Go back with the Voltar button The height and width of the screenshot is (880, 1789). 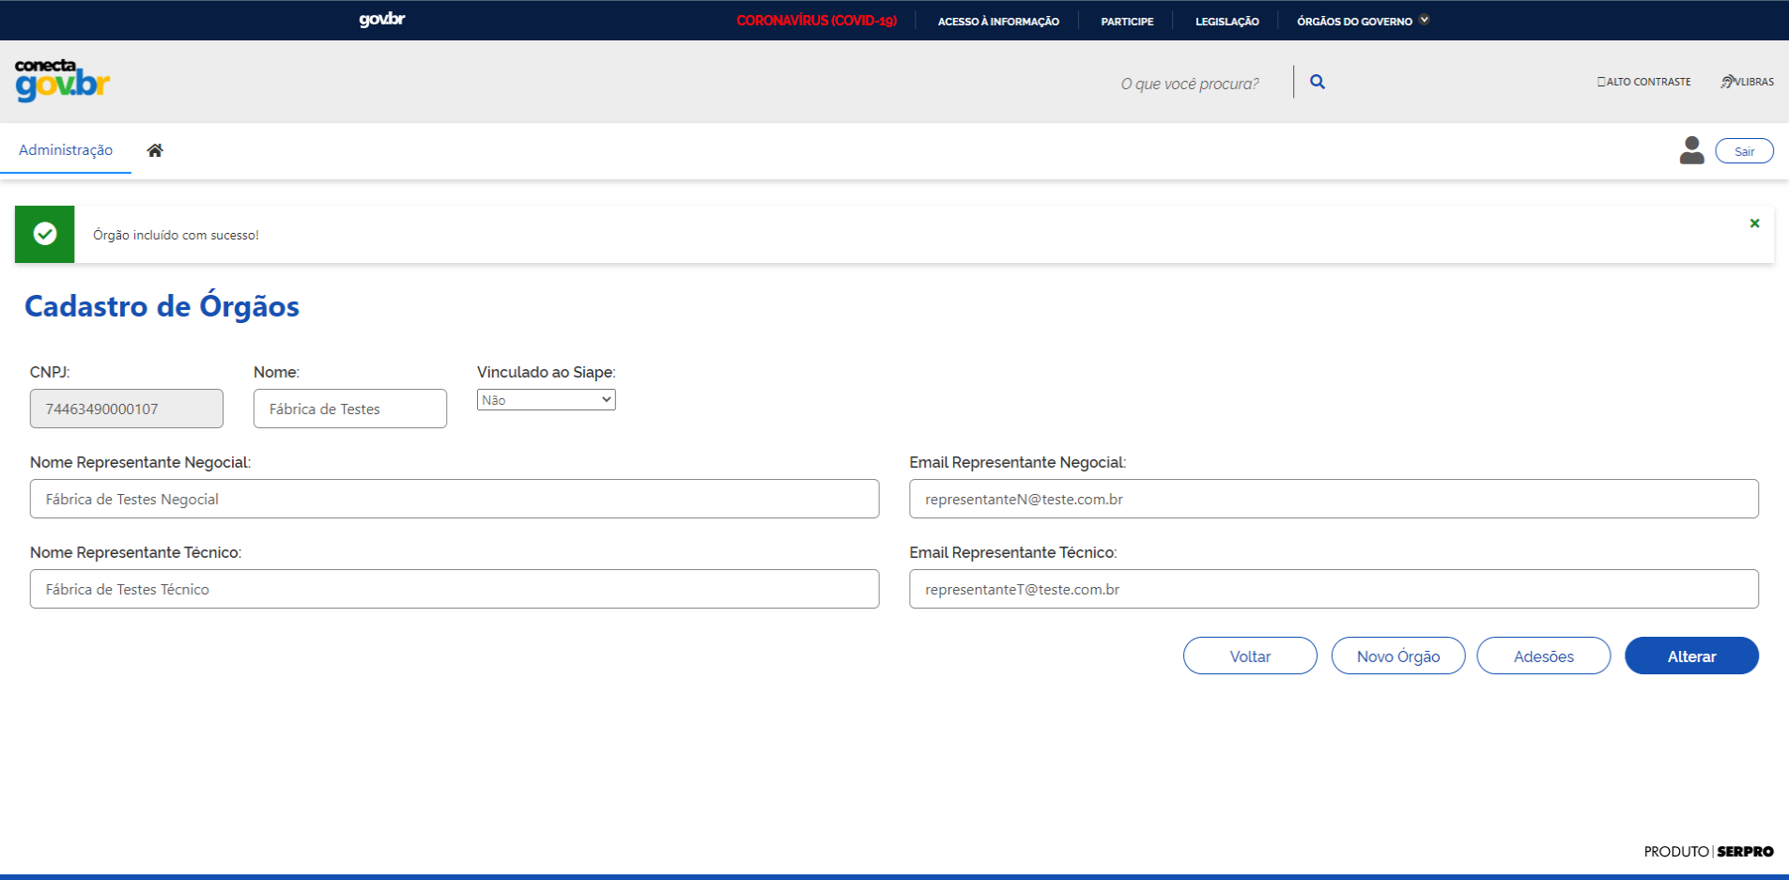pos(1250,656)
